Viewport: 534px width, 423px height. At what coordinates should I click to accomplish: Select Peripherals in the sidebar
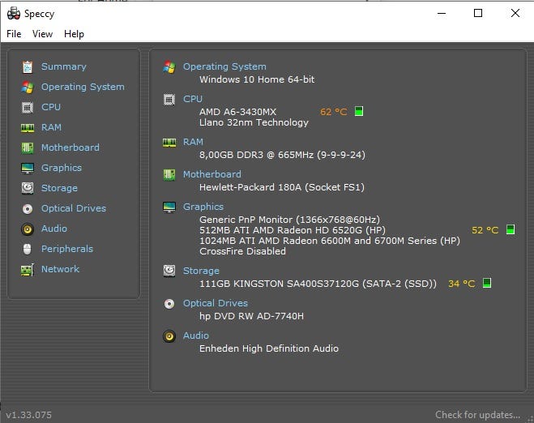pyautogui.click(x=67, y=249)
